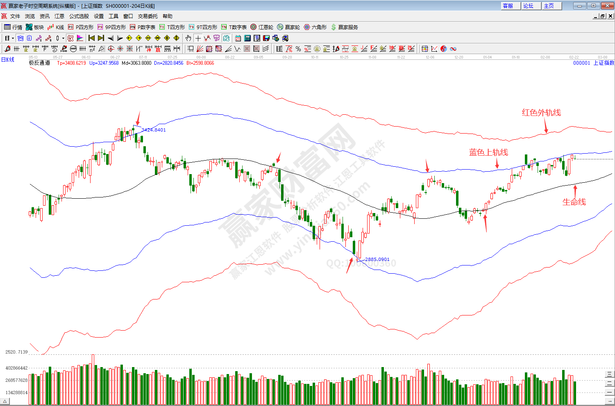Click the percent sign tool
The width and height of the screenshot is (615, 406).
298,49
